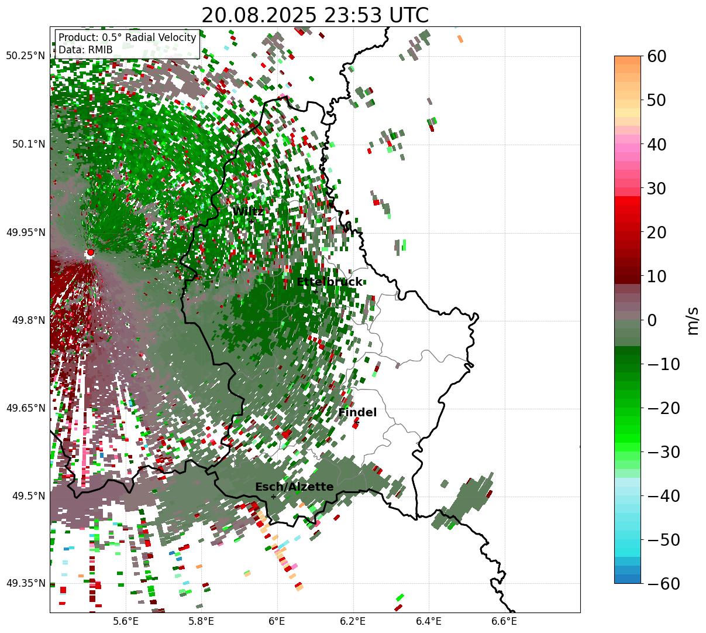Click the colorbar value −60
Image resolution: width=706 pixels, height=633 pixels.
[x=663, y=583]
